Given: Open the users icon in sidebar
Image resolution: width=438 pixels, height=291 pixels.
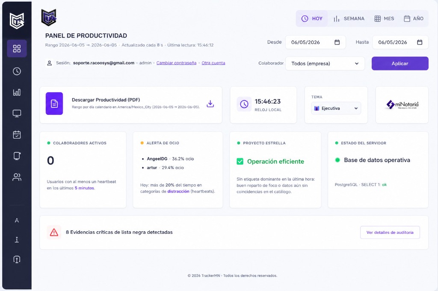Looking at the screenshot, I should [17, 177].
